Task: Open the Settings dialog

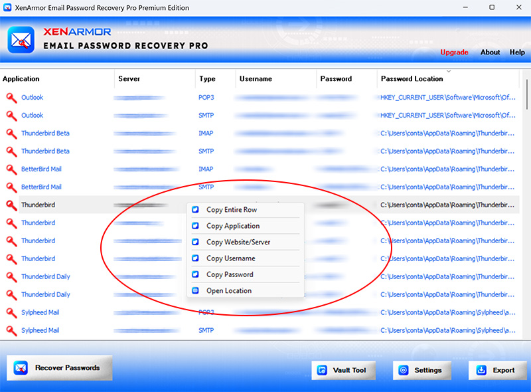Action: (x=421, y=371)
